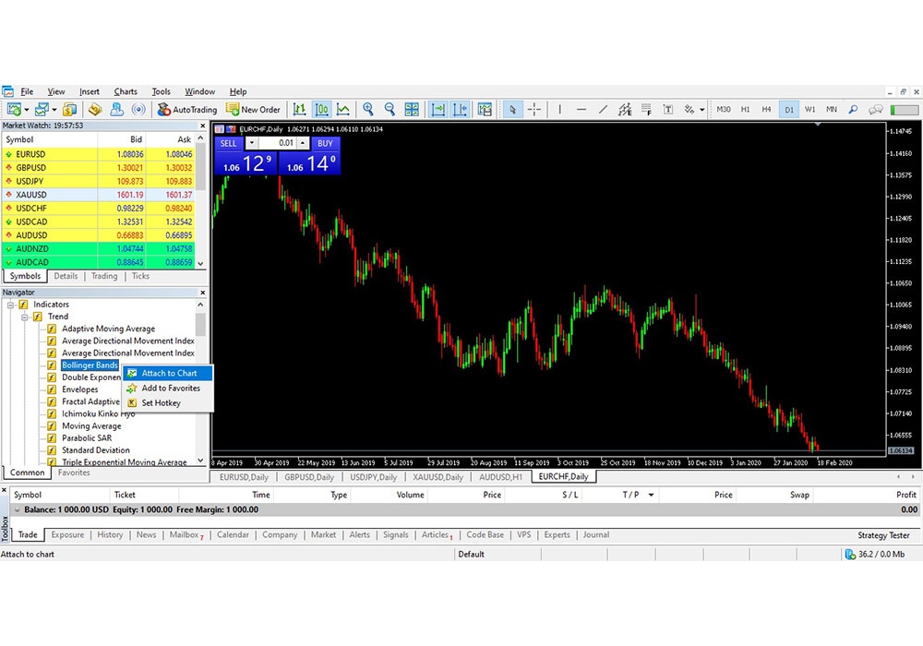Click the New Order button
The width and height of the screenshot is (923, 646).
[x=254, y=110]
